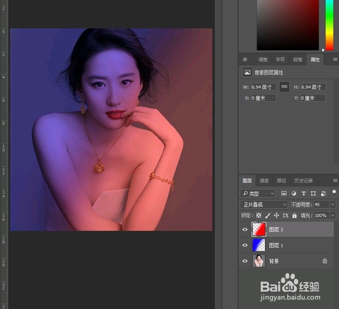Hide layer 图层 2 with eye icon

pyautogui.click(x=245, y=229)
